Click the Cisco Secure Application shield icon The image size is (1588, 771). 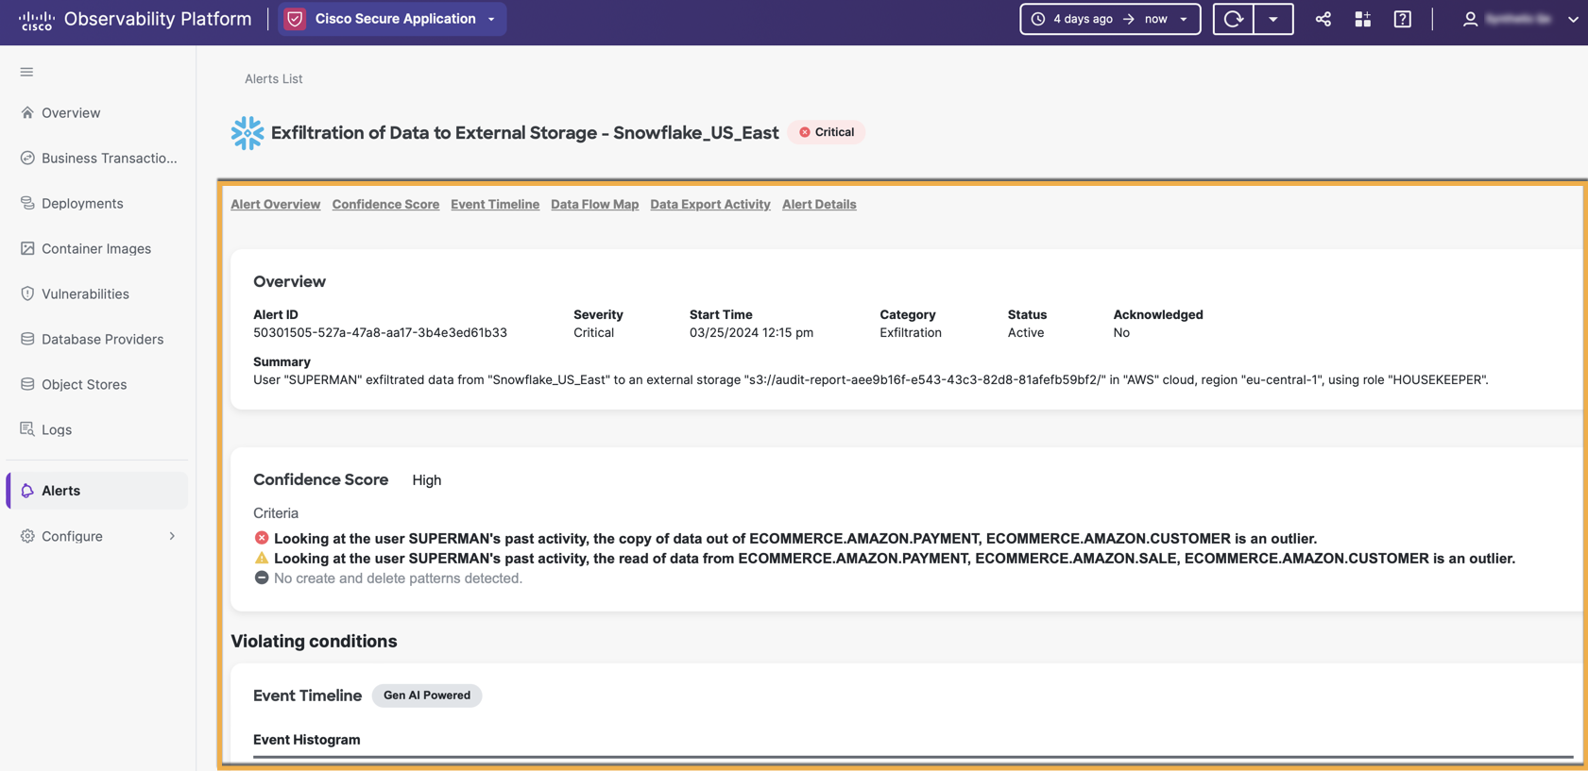[295, 19]
